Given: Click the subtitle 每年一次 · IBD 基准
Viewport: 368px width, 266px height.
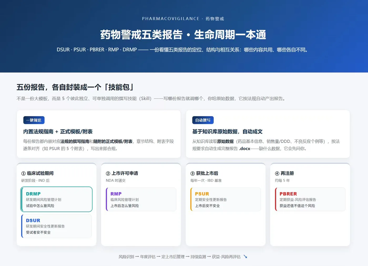Looking at the screenshot, I should (206, 180).
